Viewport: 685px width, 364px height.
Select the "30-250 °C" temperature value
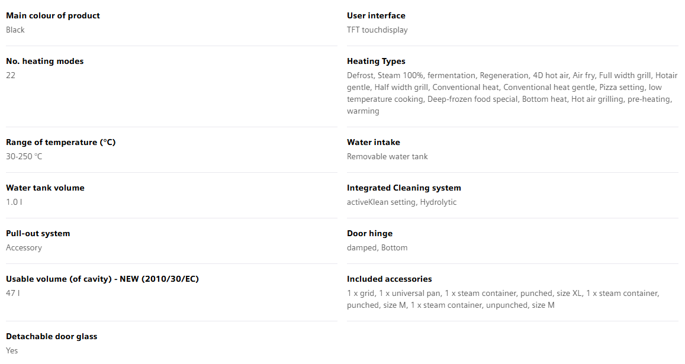pyautogui.click(x=24, y=157)
